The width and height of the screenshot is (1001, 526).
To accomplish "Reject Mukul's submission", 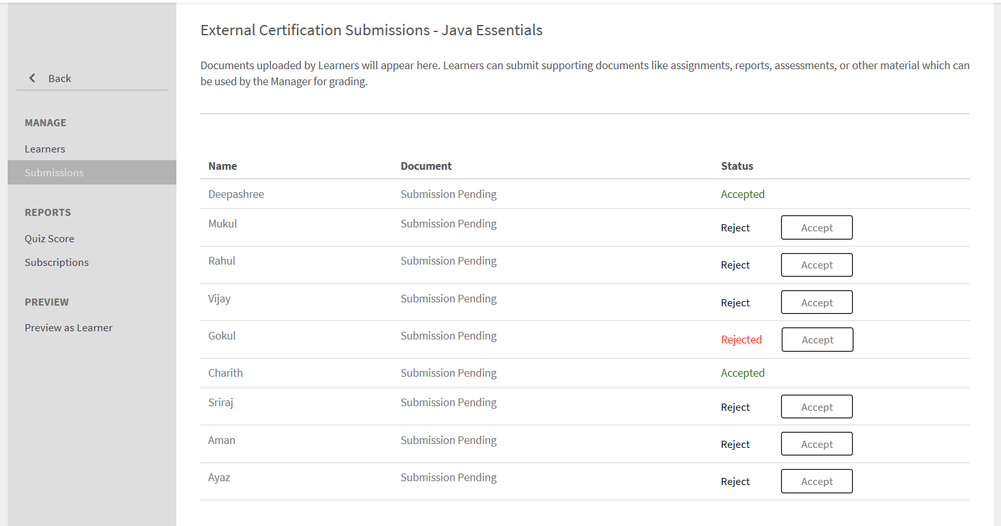I will pos(735,228).
